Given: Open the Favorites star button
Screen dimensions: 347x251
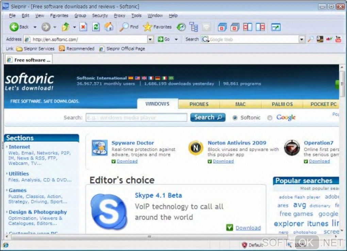Looking at the screenshot, I should point(157,27).
